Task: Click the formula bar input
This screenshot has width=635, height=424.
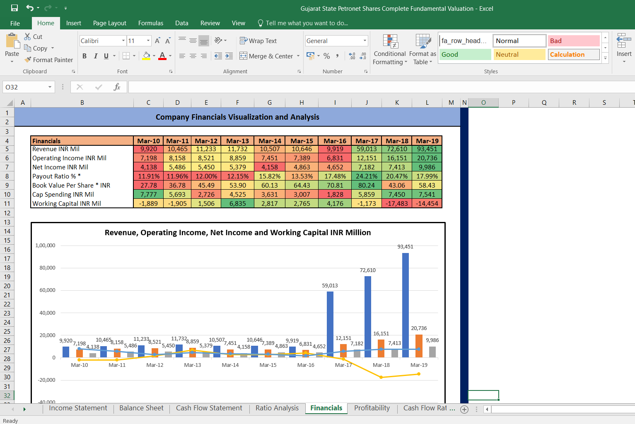Action: pos(381,87)
